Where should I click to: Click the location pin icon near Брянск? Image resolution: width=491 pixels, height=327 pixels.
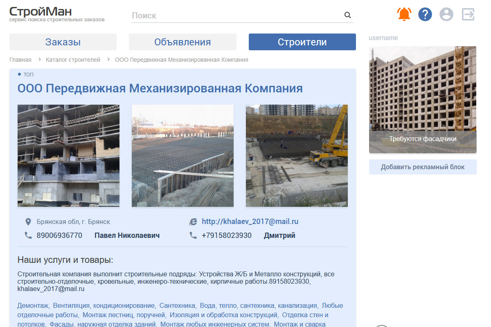pos(28,222)
